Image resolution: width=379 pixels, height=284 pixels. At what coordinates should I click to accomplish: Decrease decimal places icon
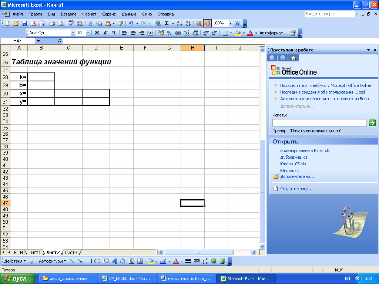195,33
